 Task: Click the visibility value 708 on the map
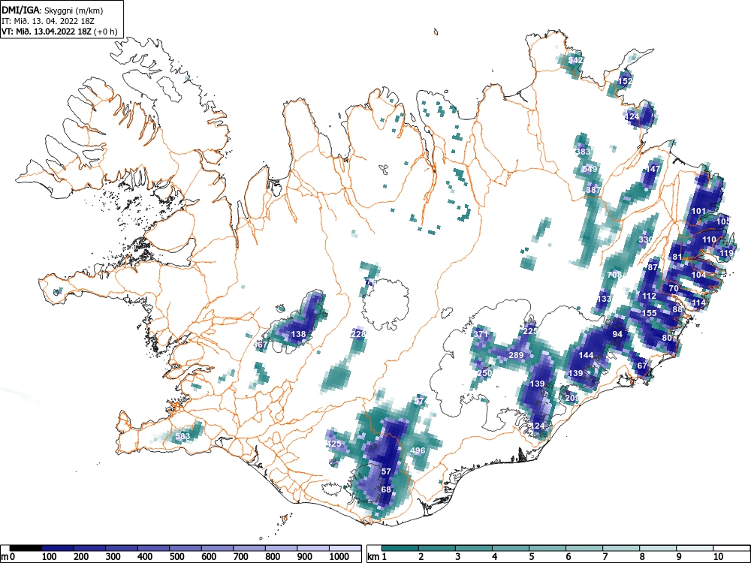point(614,275)
